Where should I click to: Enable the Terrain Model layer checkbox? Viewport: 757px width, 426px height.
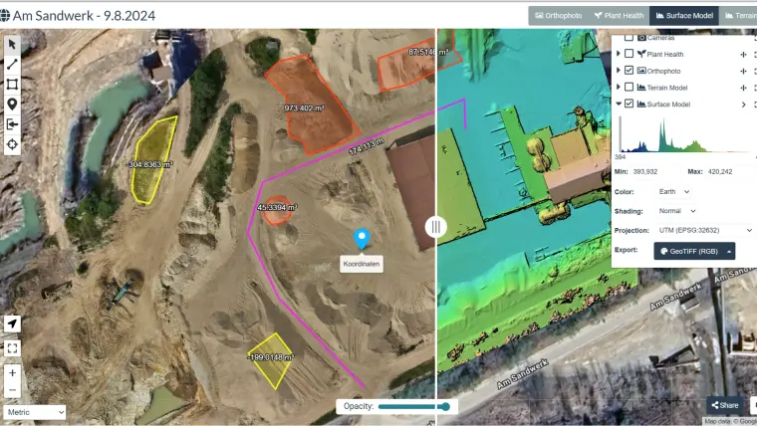tap(629, 87)
